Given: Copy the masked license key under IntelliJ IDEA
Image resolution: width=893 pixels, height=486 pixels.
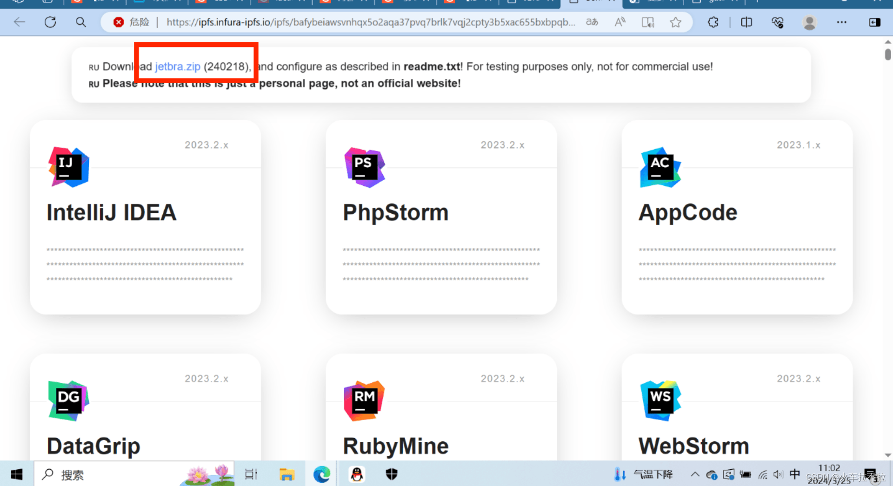Looking at the screenshot, I should (x=145, y=264).
